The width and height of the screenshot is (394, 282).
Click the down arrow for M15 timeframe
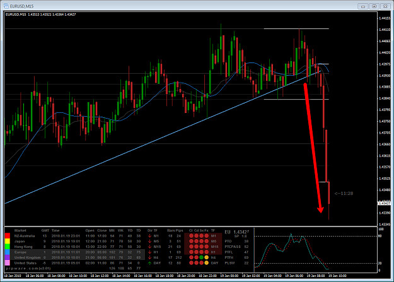[150, 247]
